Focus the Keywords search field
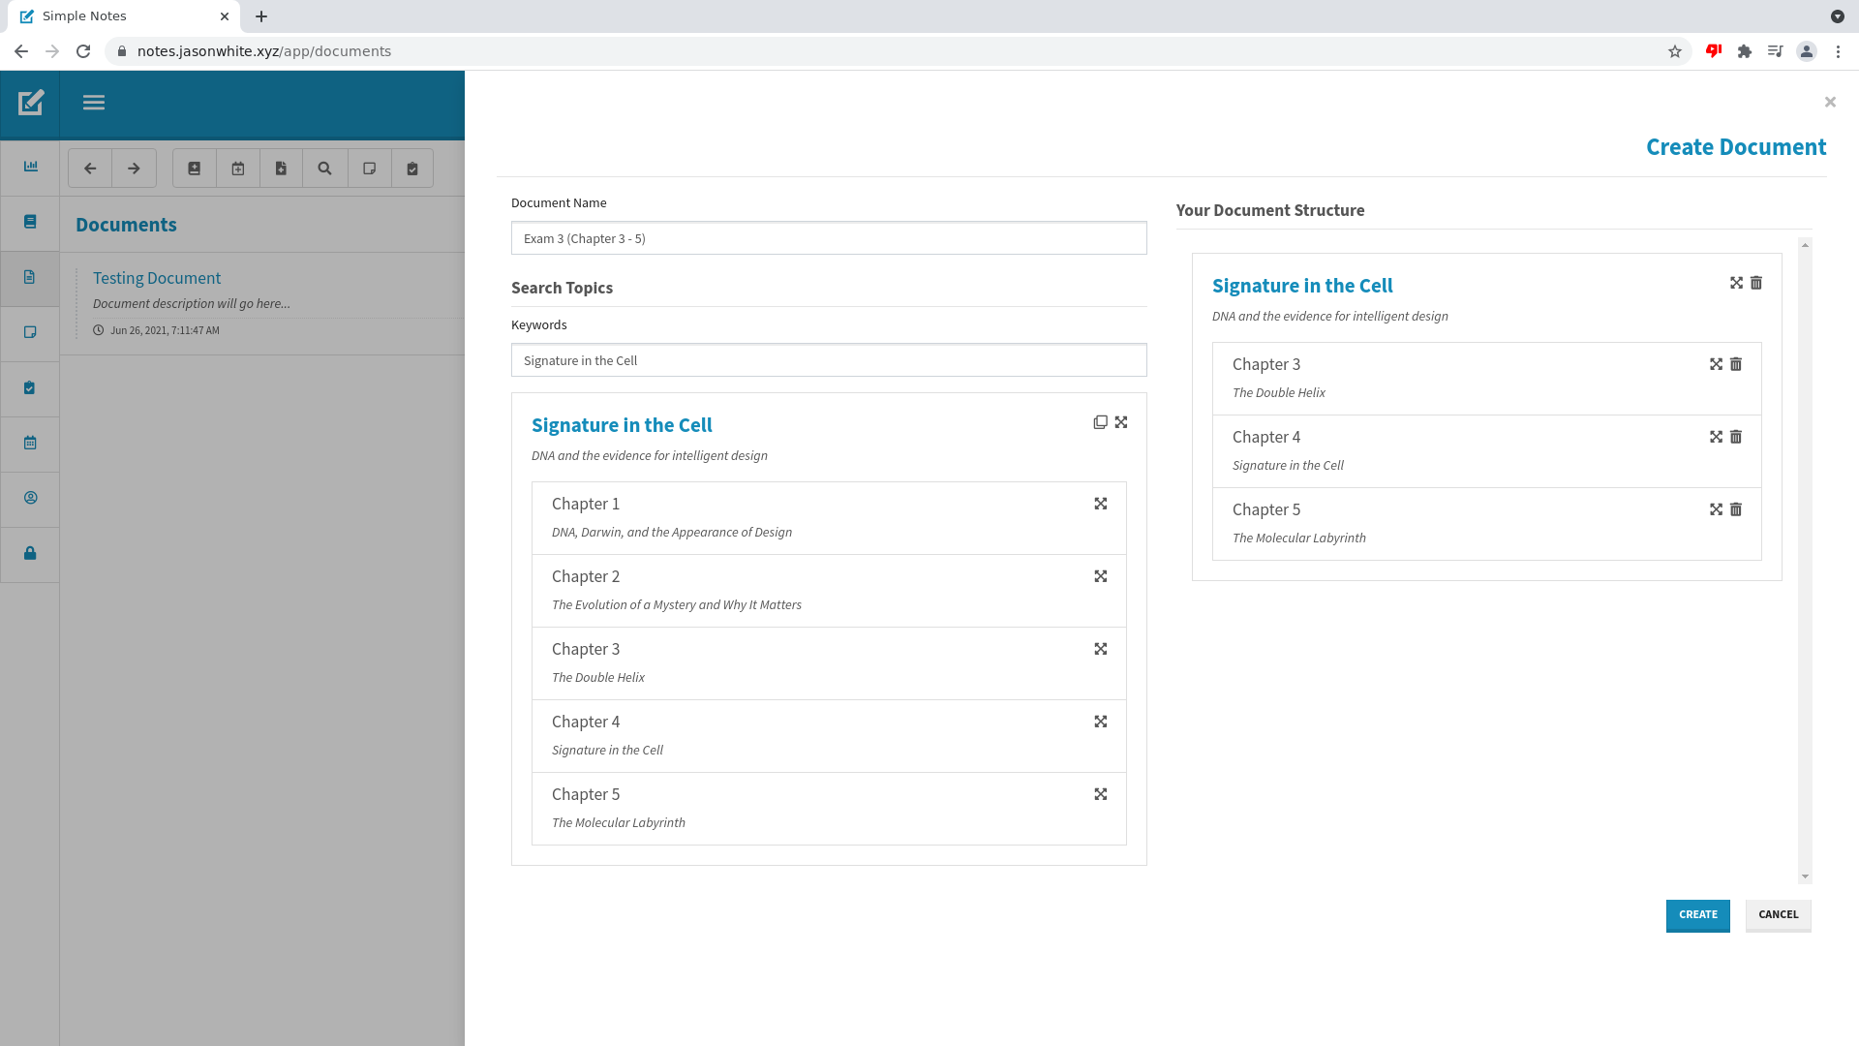This screenshot has height=1046, width=1859. (x=829, y=360)
